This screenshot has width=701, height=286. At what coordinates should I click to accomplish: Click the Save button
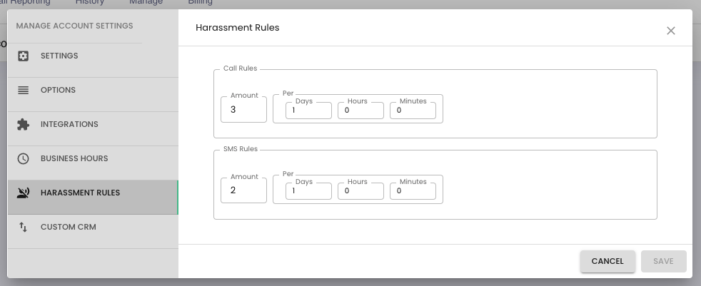coord(663,262)
